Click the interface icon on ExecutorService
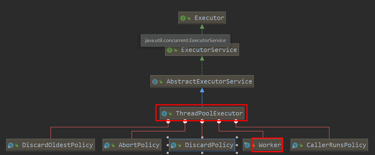This screenshot has width=375, height=155. point(169,50)
